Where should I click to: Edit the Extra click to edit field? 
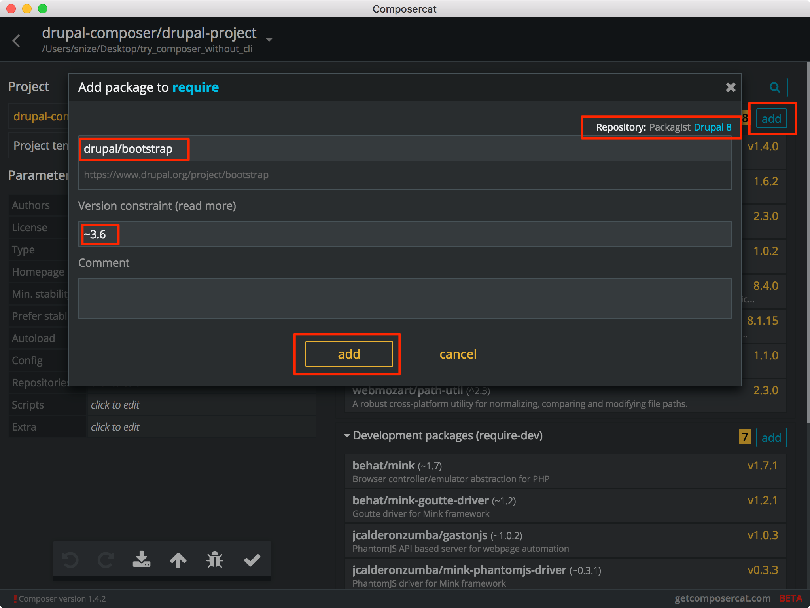point(201,427)
